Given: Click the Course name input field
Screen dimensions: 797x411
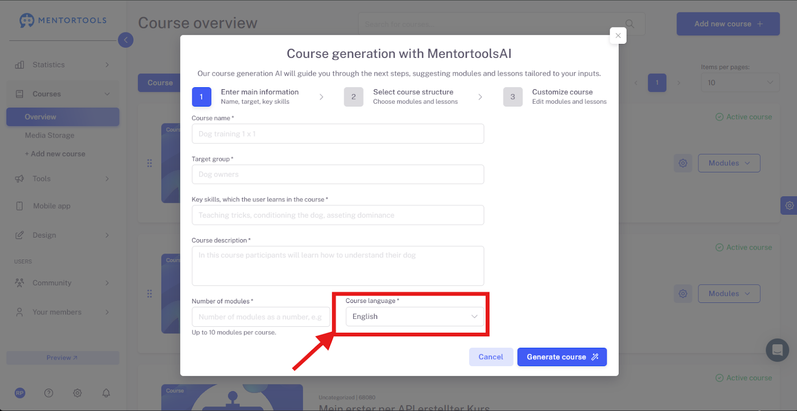Looking at the screenshot, I should pos(338,134).
